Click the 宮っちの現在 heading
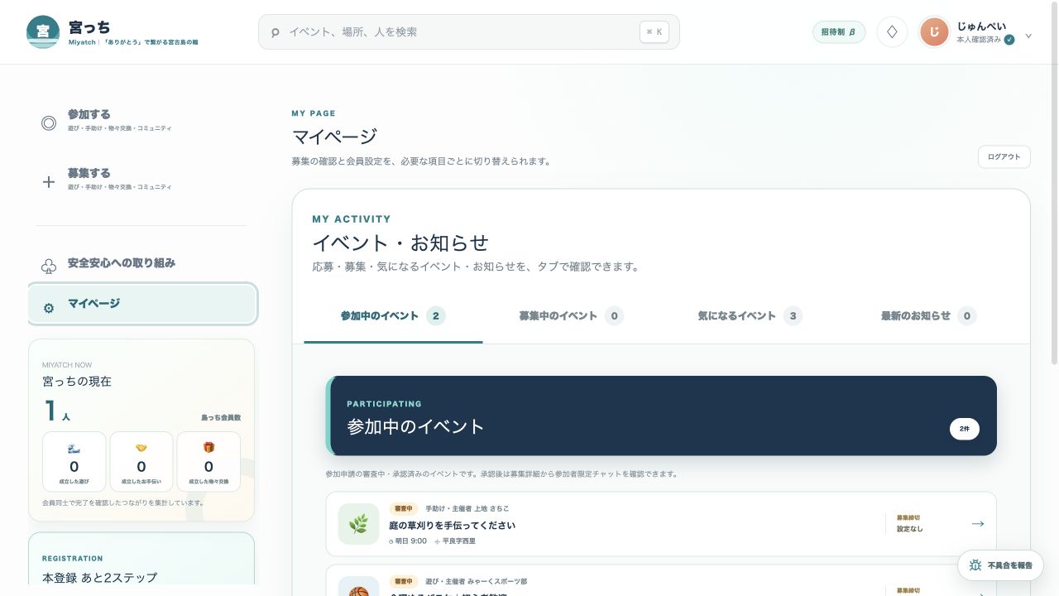This screenshot has height=596, width=1059. pos(77,382)
